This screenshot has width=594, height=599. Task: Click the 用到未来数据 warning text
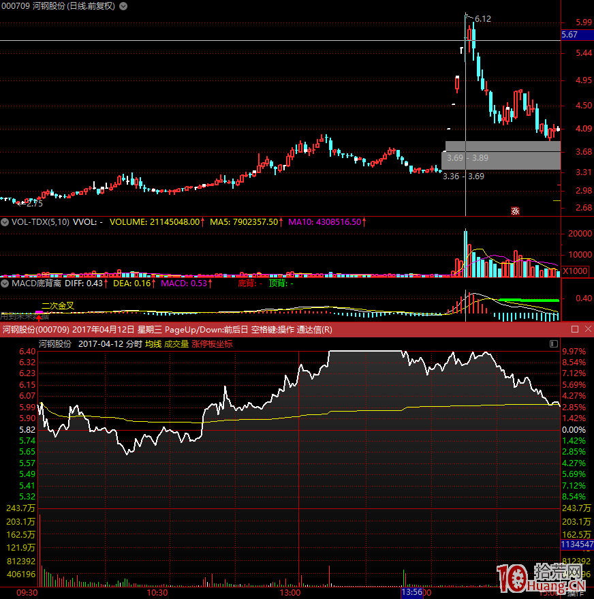point(25,316)
